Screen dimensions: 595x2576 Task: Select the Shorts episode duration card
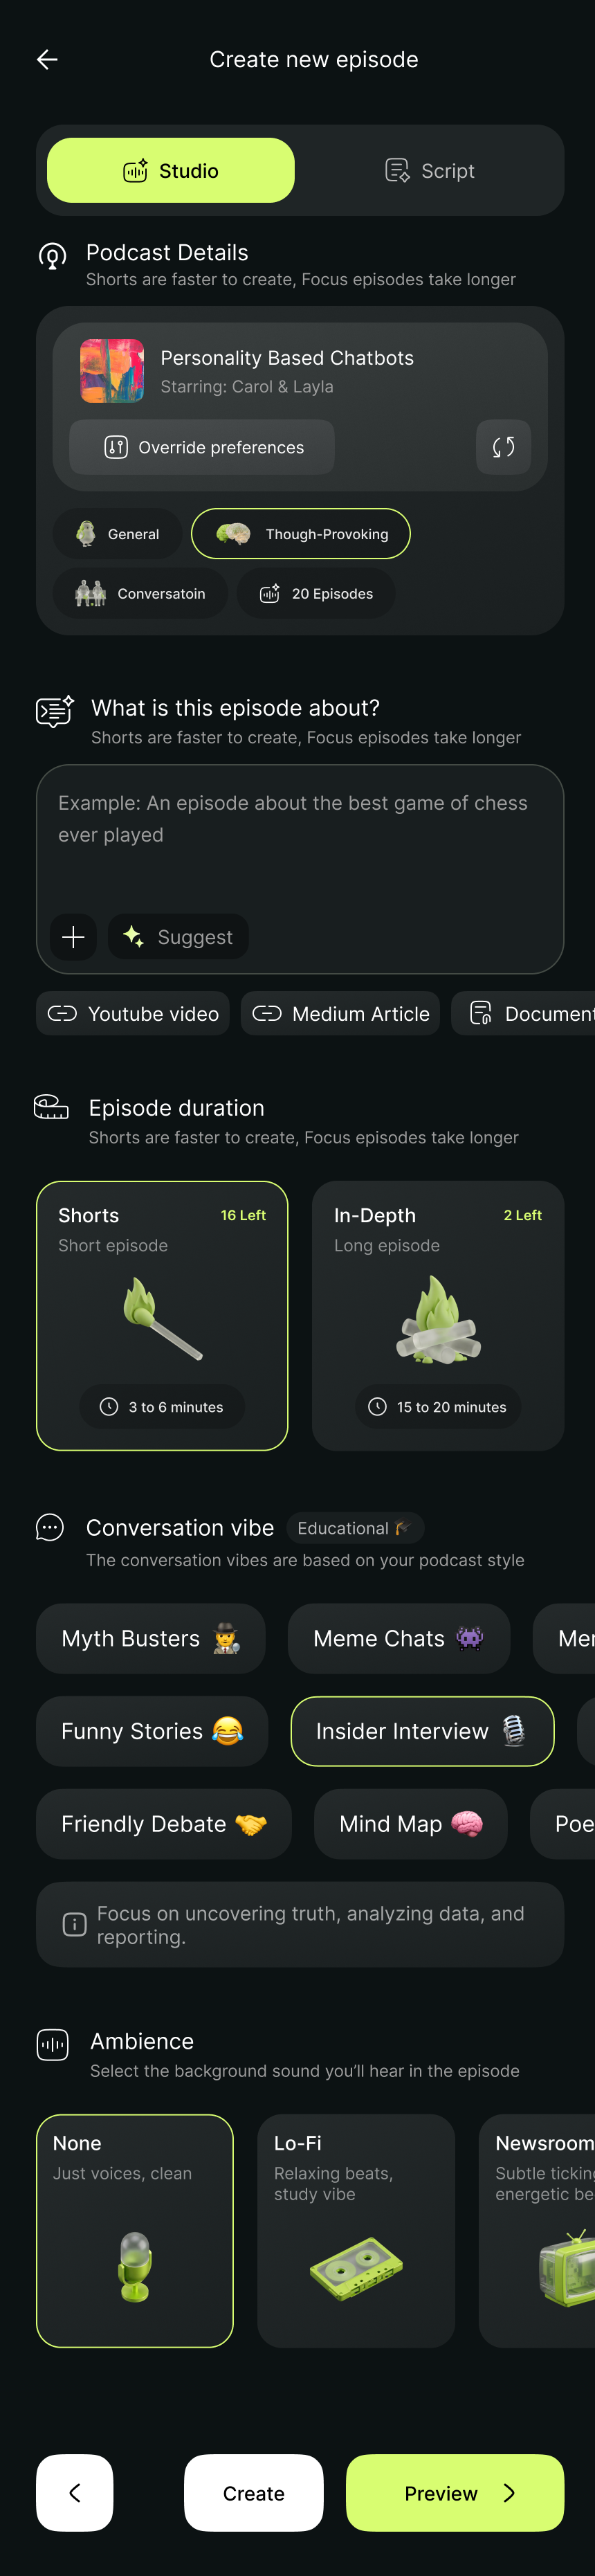coord(162,1315)
